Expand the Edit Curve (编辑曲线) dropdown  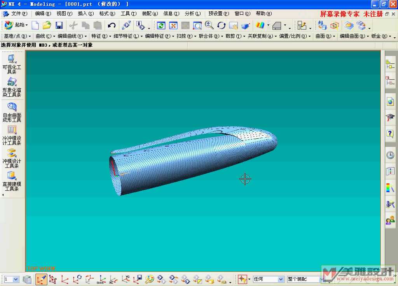pos(72,36)
